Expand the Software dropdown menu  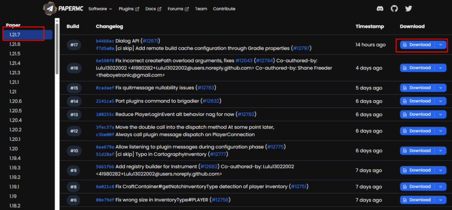(100, 9)
